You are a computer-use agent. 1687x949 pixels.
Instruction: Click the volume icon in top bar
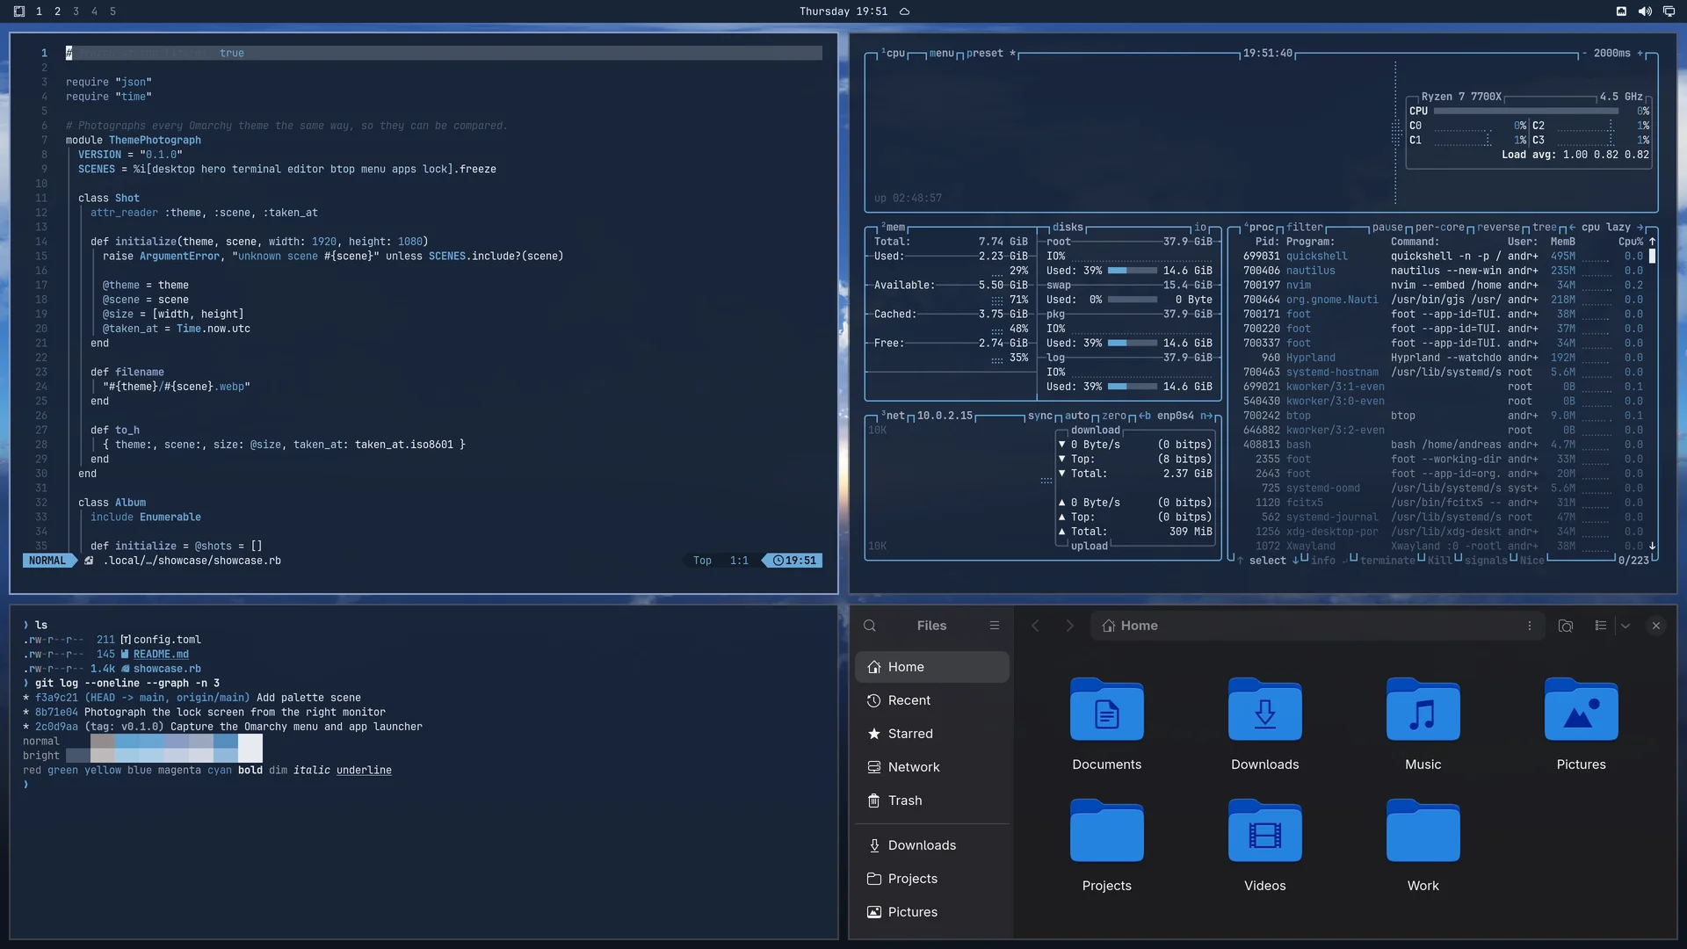1645,11
